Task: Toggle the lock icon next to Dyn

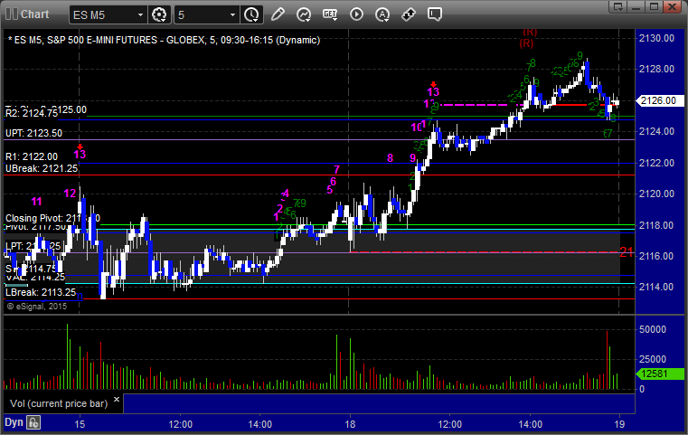Action: [33, 422]
